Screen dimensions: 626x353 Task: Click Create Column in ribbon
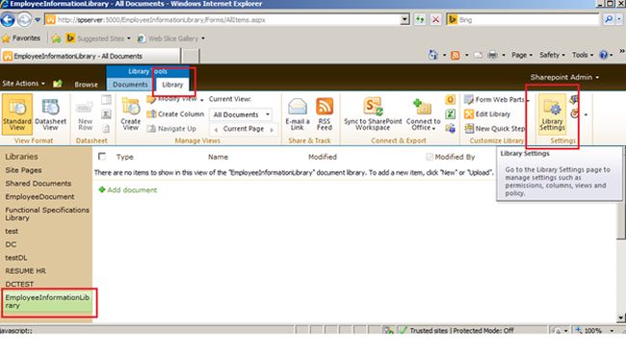click(x=175, y=114)
